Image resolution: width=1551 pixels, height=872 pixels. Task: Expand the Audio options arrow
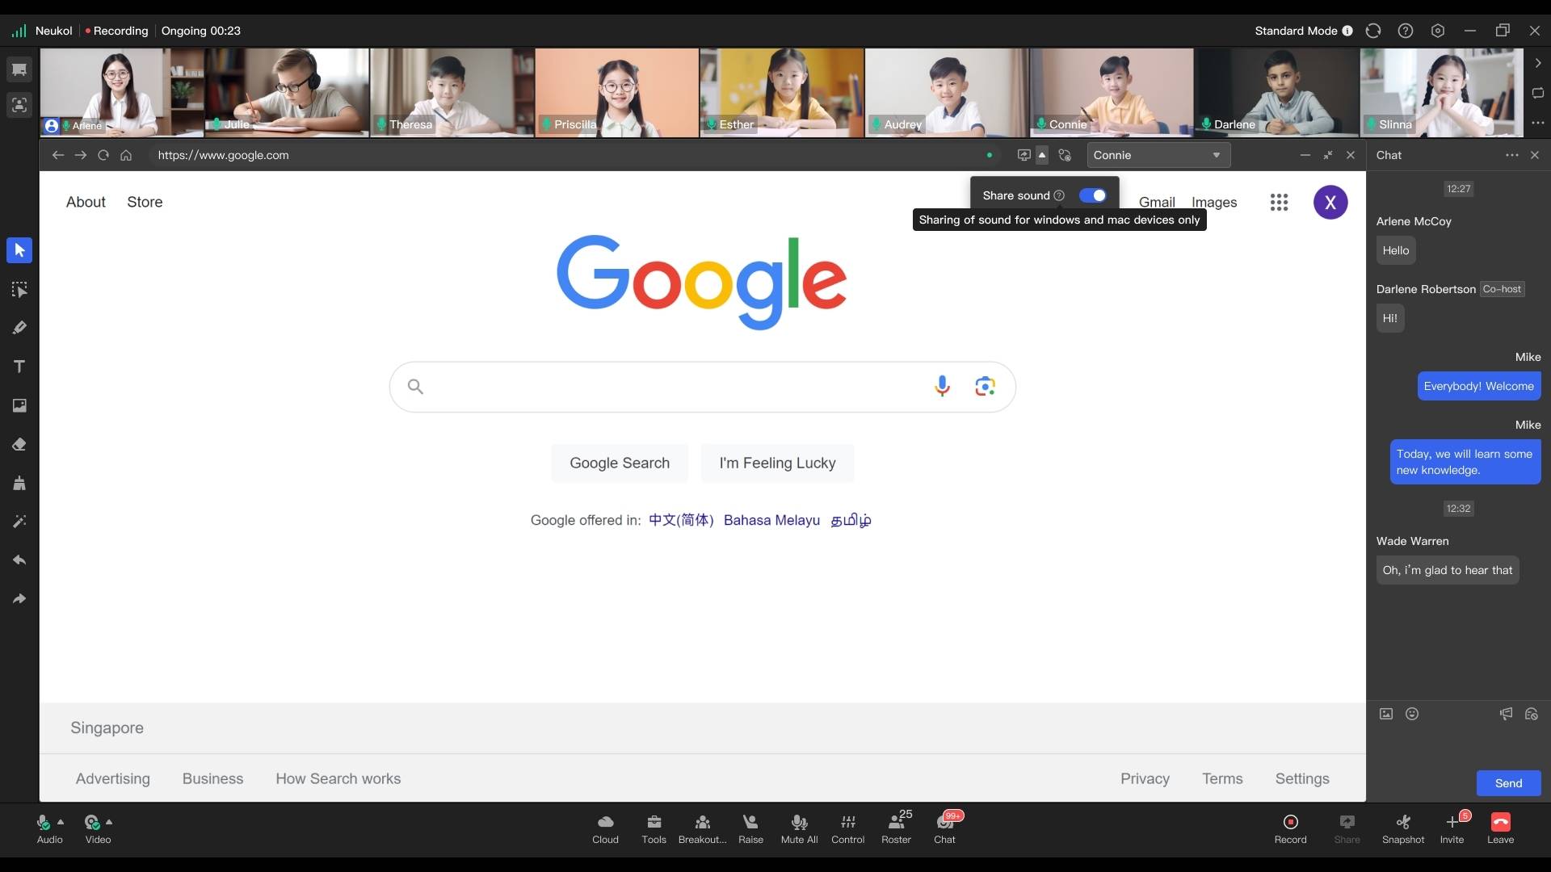click(61, 822)
